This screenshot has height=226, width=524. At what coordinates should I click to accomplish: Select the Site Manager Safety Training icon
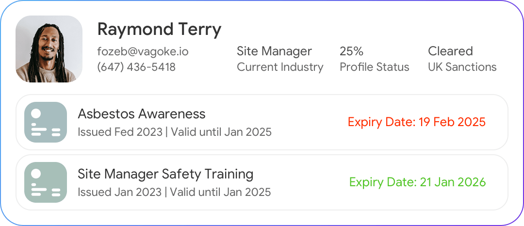[x=46, y=182]
